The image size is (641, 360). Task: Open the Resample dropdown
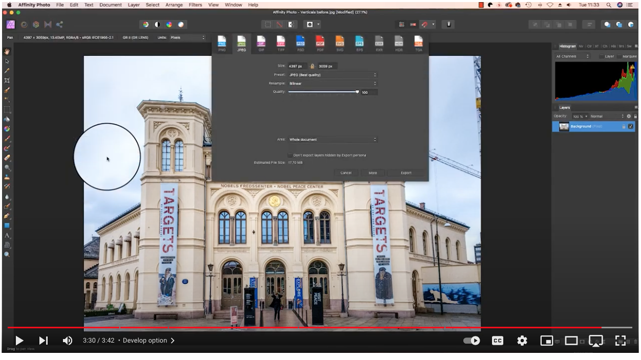click(x=332, y=83)
